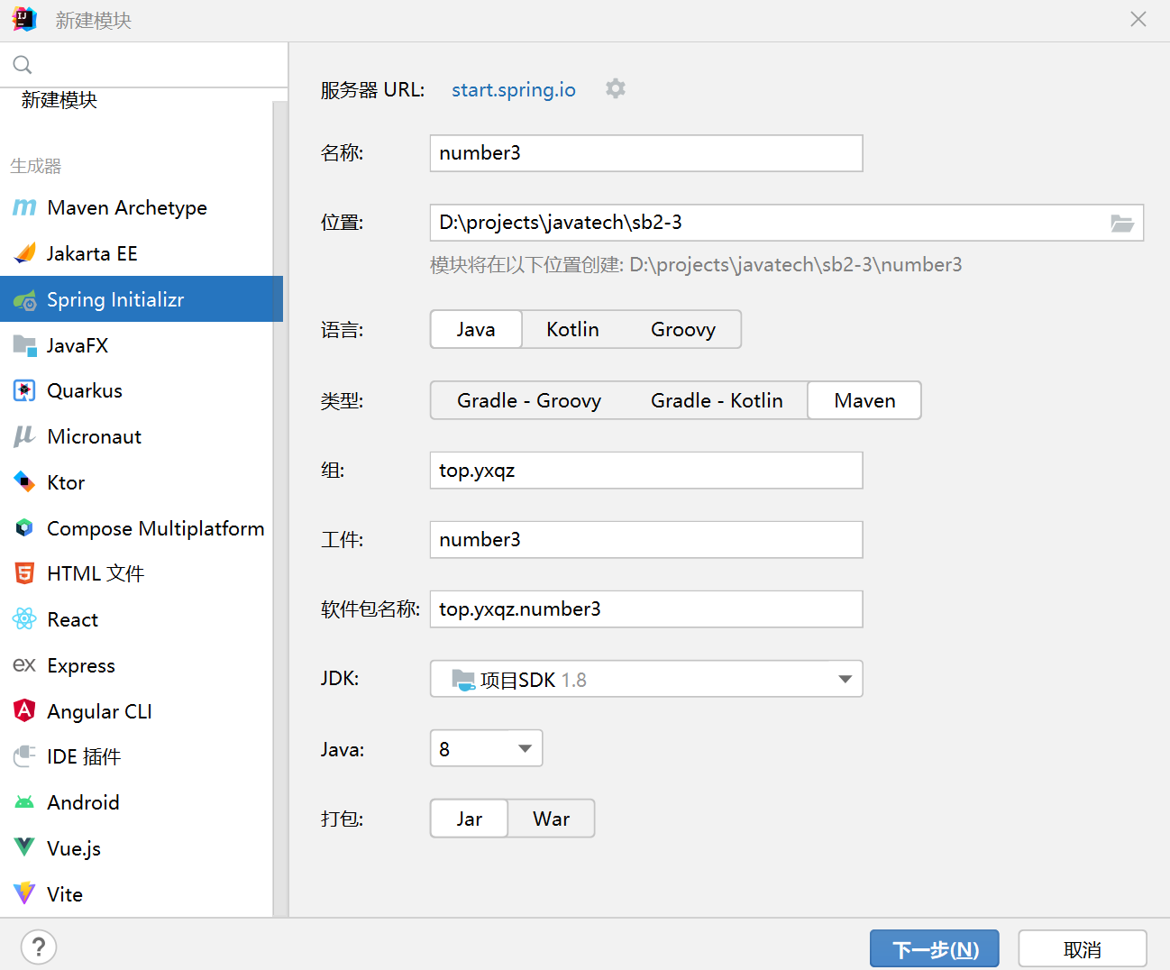Select Ktor generator label

(66, 482)
